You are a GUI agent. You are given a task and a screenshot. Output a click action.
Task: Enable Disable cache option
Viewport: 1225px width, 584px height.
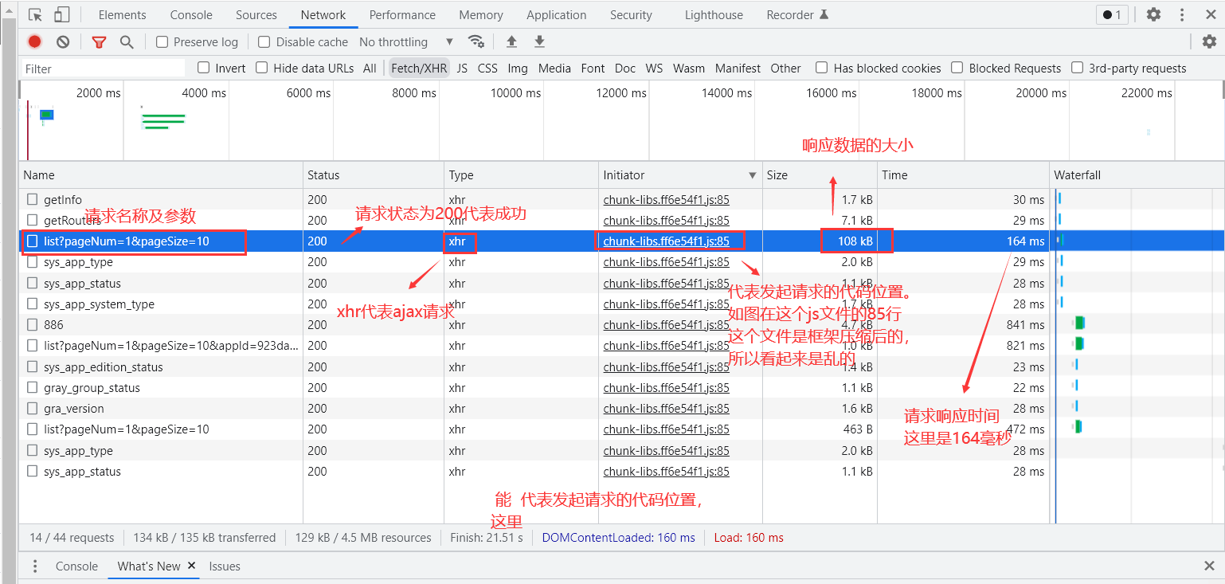click(x=263, y=41)
